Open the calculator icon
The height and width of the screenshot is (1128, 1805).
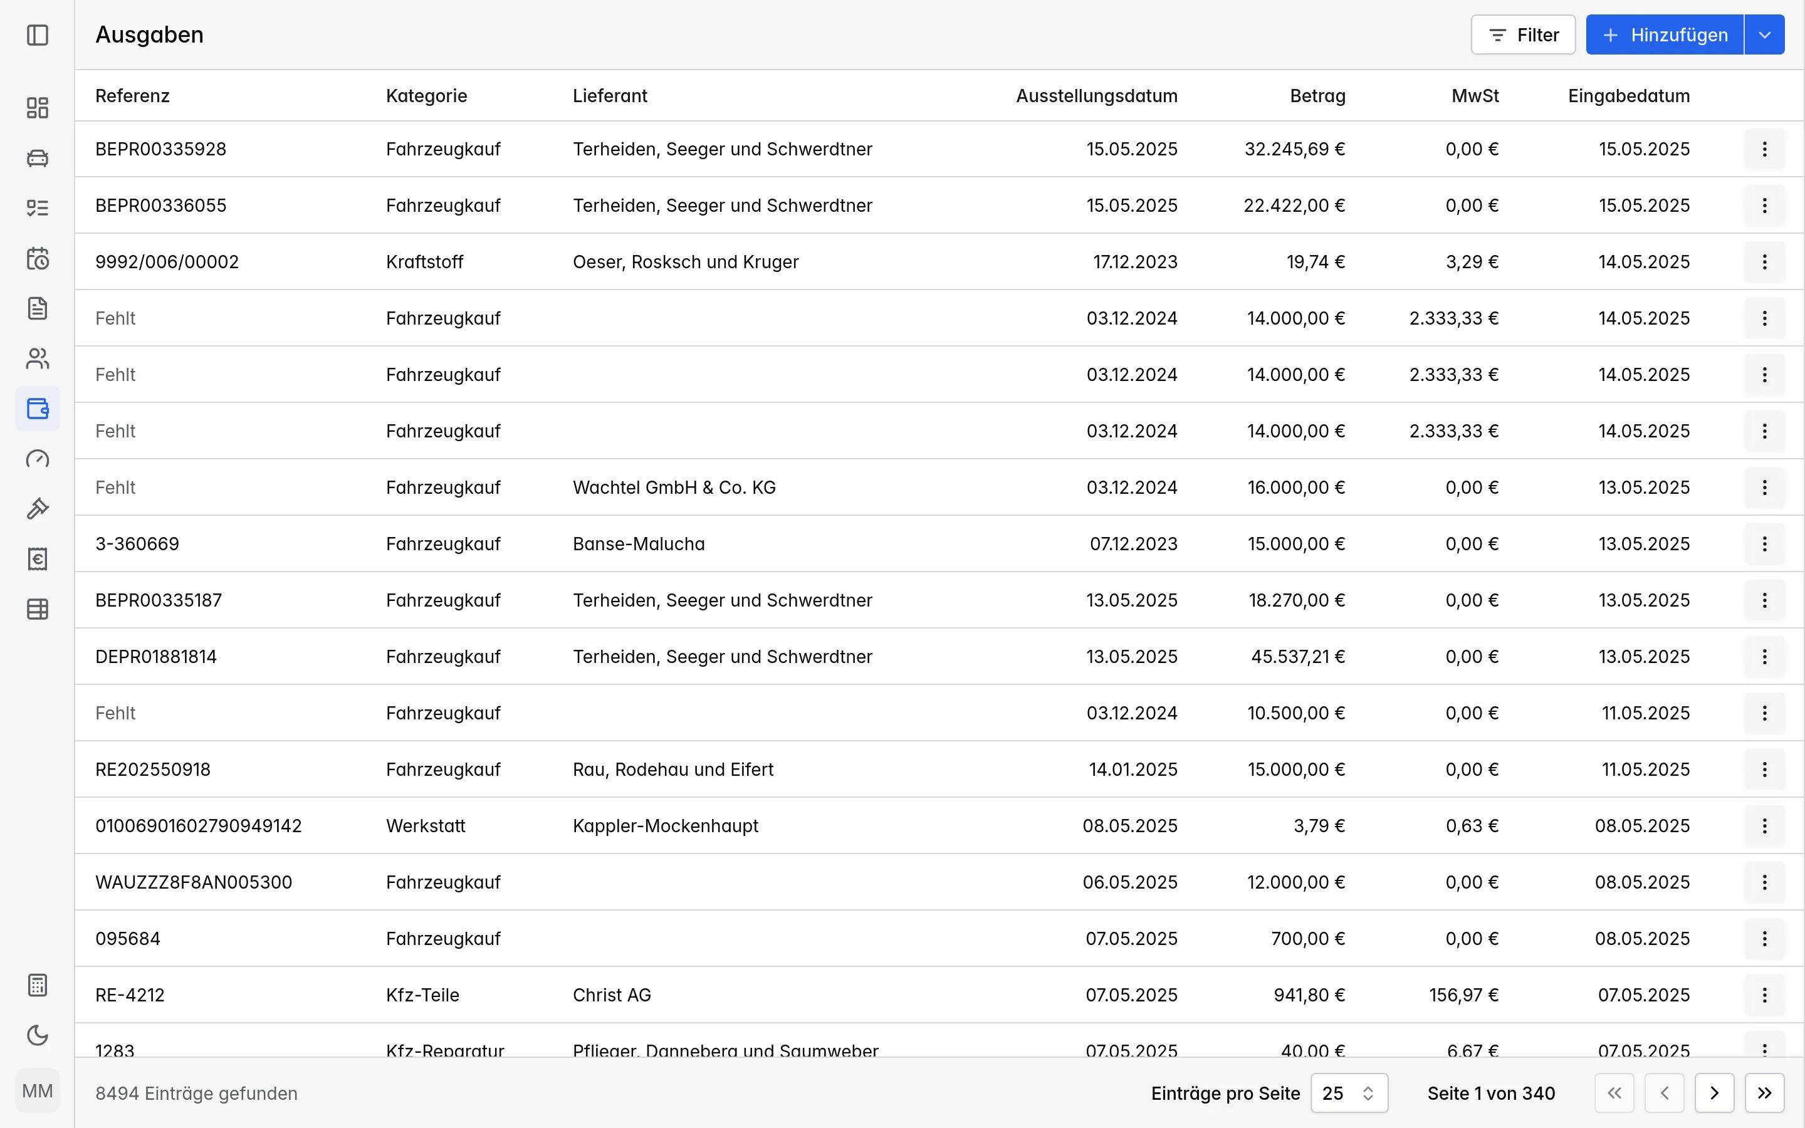pyautogui.click(x=38, y=986)
